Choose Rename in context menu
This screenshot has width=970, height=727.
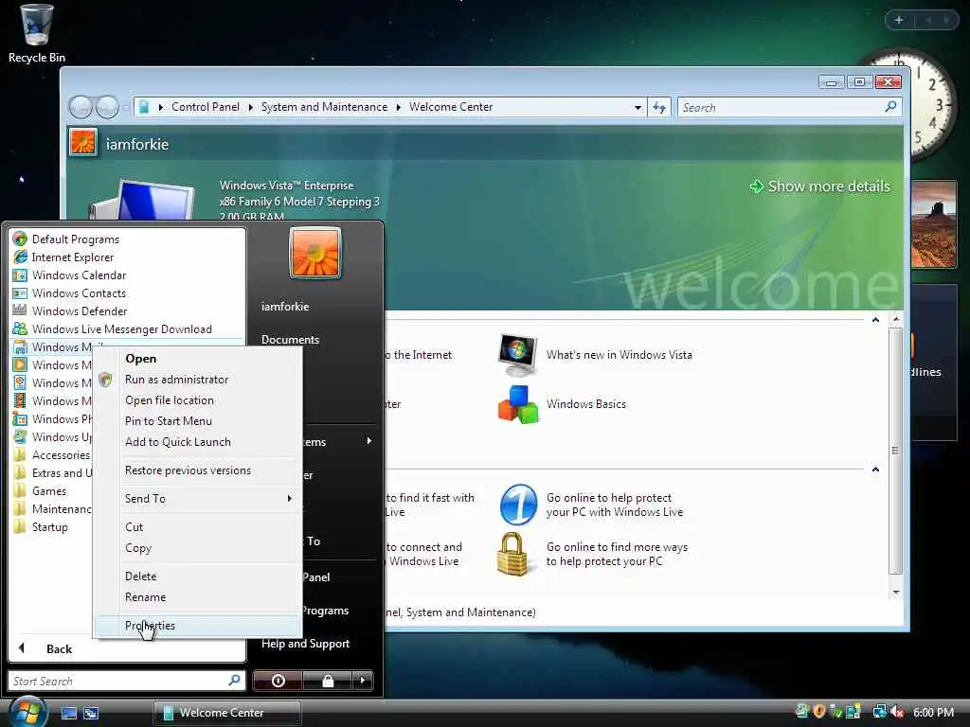pos(198,596)
